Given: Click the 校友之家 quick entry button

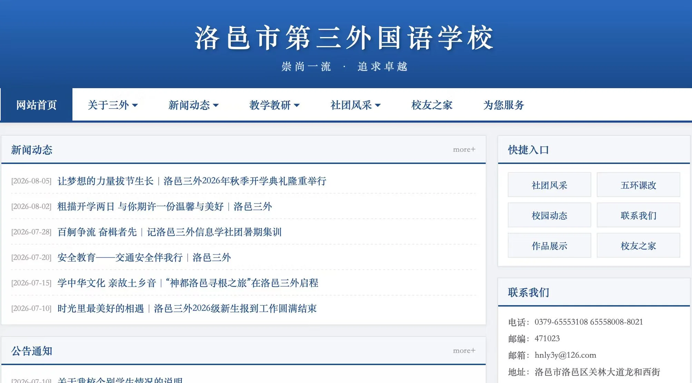Looking at the screenshot, I should tap(638, 246).
